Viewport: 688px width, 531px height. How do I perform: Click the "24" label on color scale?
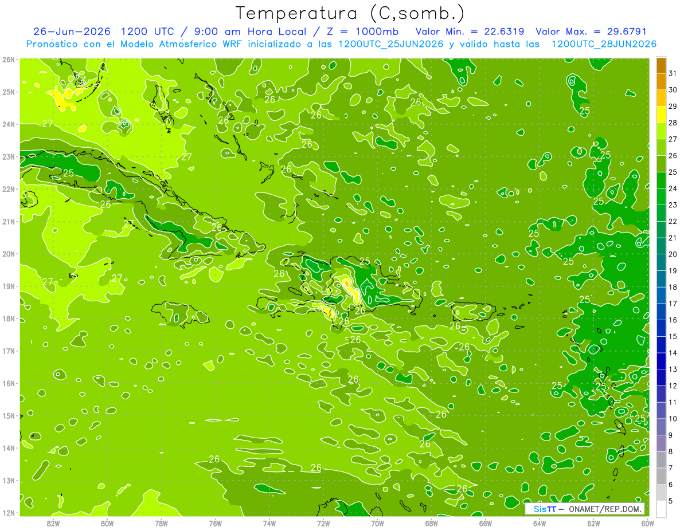coord(673,188)
